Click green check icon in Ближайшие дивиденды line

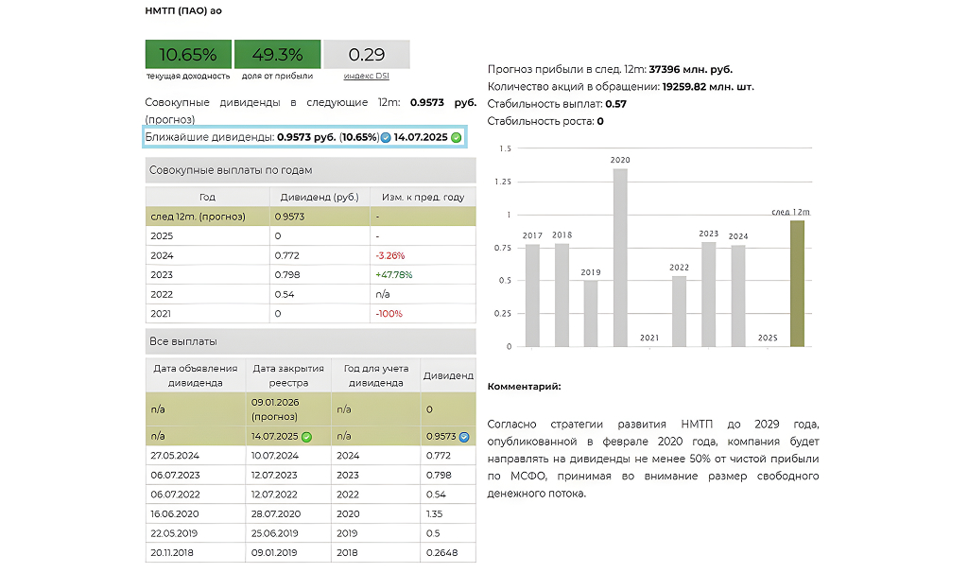(x=457, y=138)
